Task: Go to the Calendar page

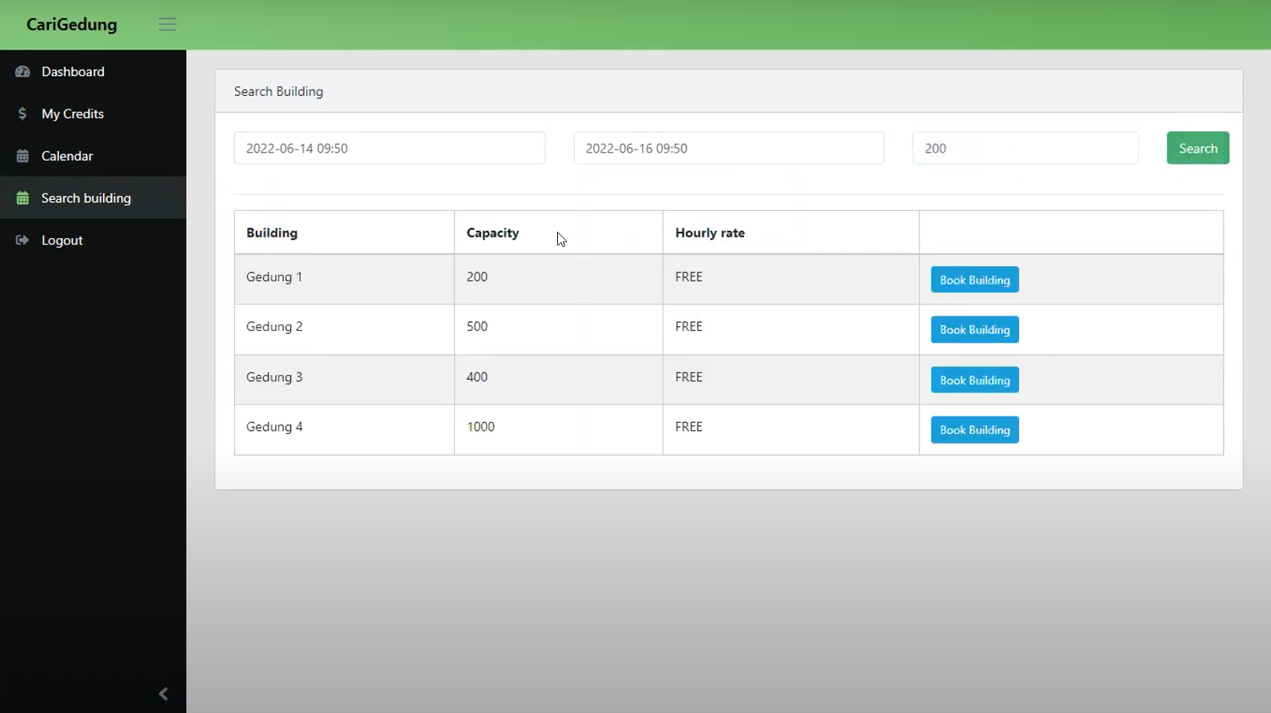Action: [x=93, y=156]
